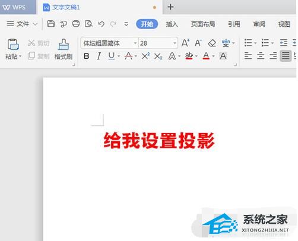Open the 引用 tab

234,24
